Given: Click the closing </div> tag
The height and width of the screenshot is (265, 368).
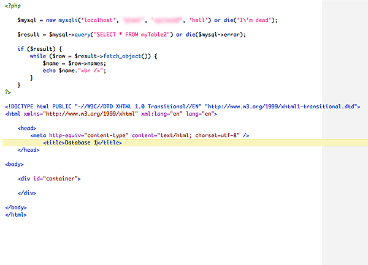Looking at the screenshot, I should 27,193.
